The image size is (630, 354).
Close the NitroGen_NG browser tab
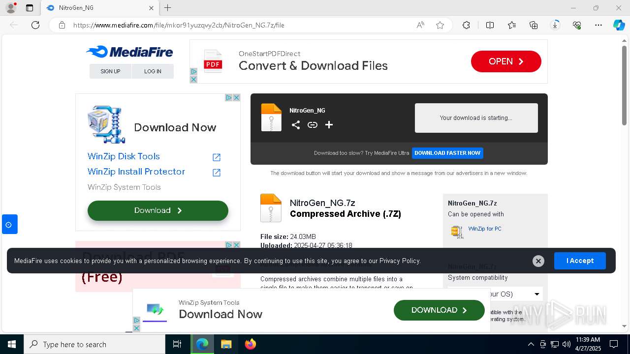(151, 8)
